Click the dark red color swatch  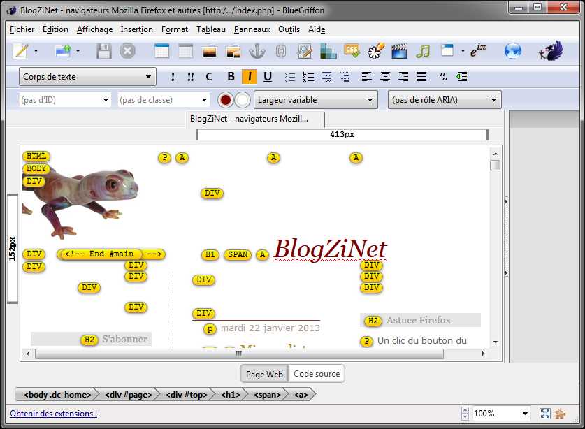pyautogui.click(x=225, y=100)
